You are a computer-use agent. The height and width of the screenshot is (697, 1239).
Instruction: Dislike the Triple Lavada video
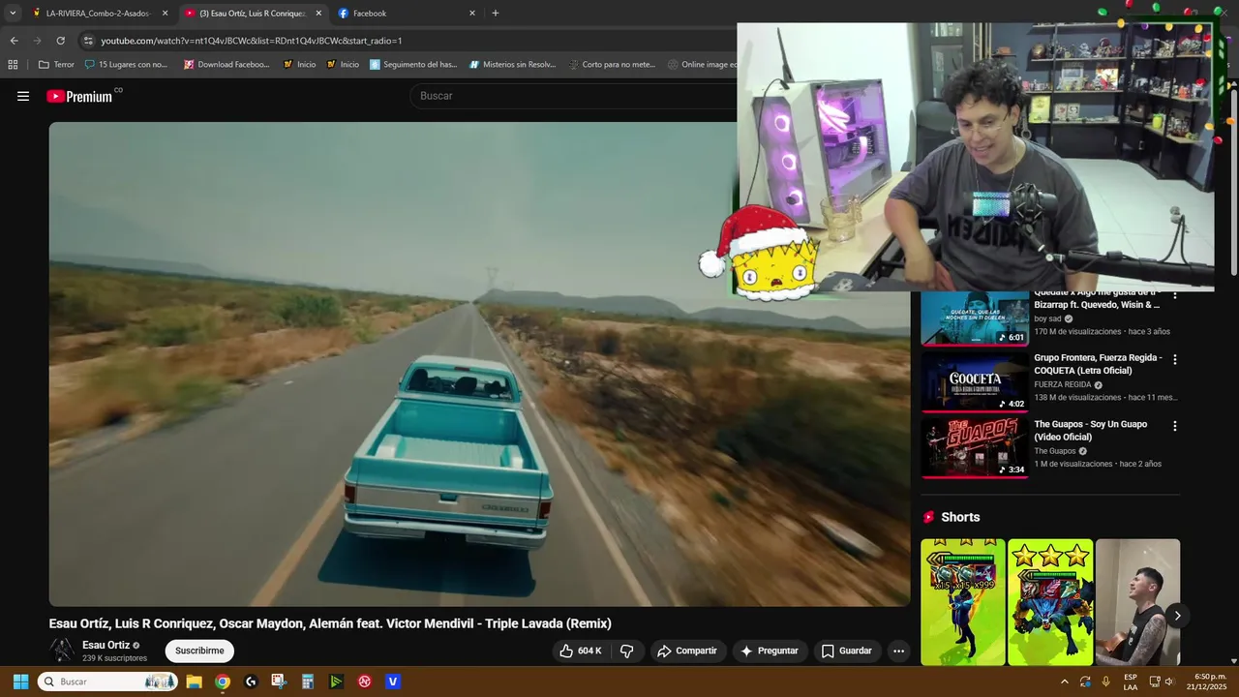point(626,651)
